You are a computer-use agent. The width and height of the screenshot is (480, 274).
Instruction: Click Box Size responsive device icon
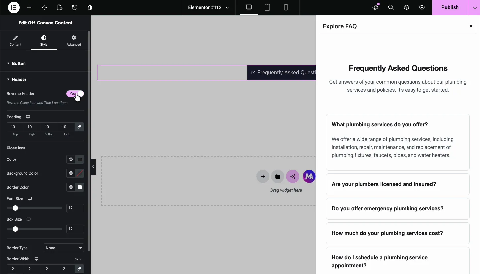29,219
